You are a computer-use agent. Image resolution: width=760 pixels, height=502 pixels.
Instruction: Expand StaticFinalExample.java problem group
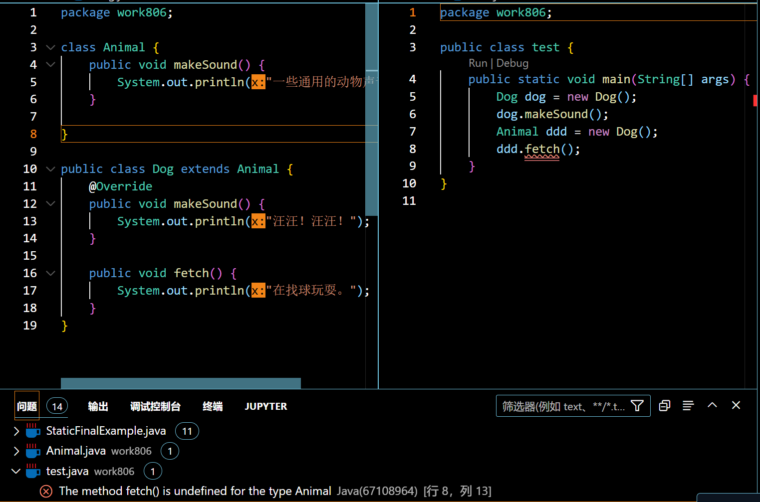[16, 431]
